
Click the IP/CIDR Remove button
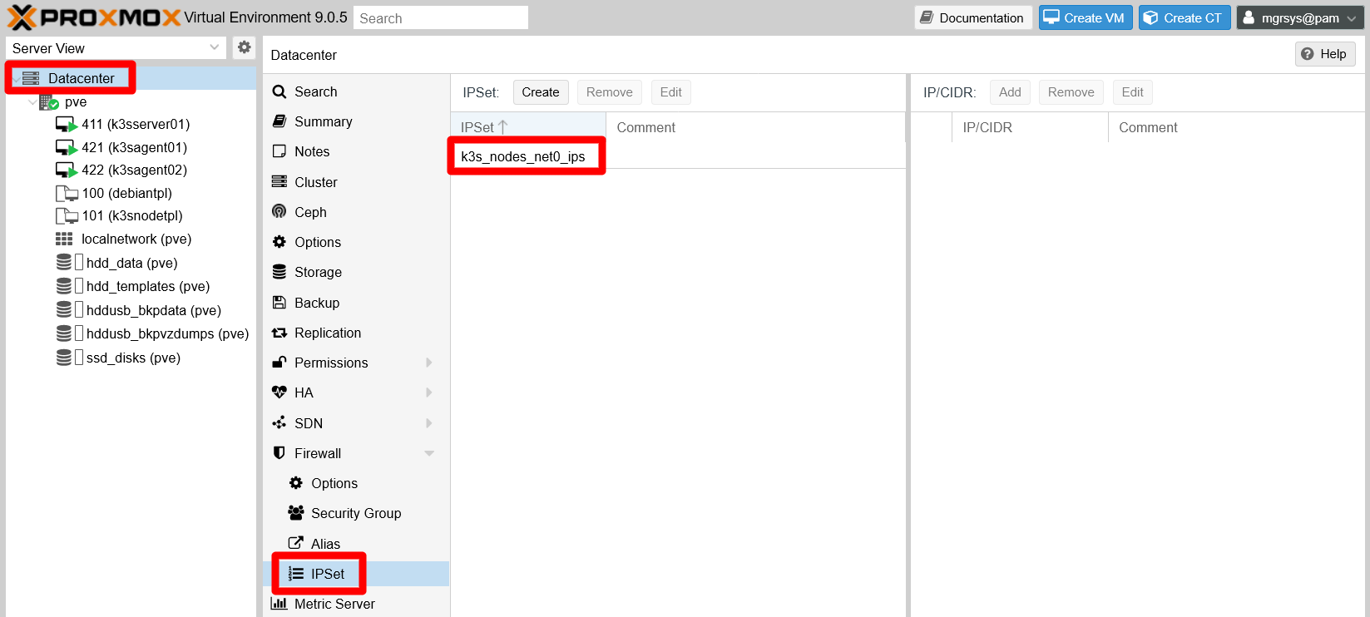tap(1071, 92)
